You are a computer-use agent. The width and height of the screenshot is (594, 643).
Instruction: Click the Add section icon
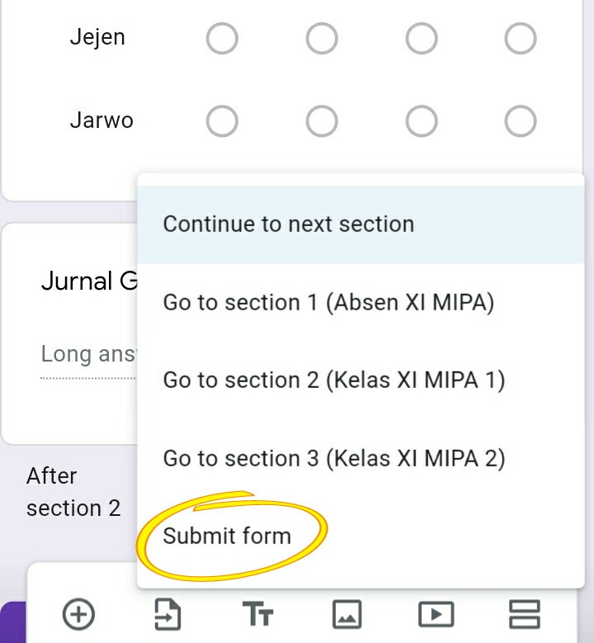[525, 614]
